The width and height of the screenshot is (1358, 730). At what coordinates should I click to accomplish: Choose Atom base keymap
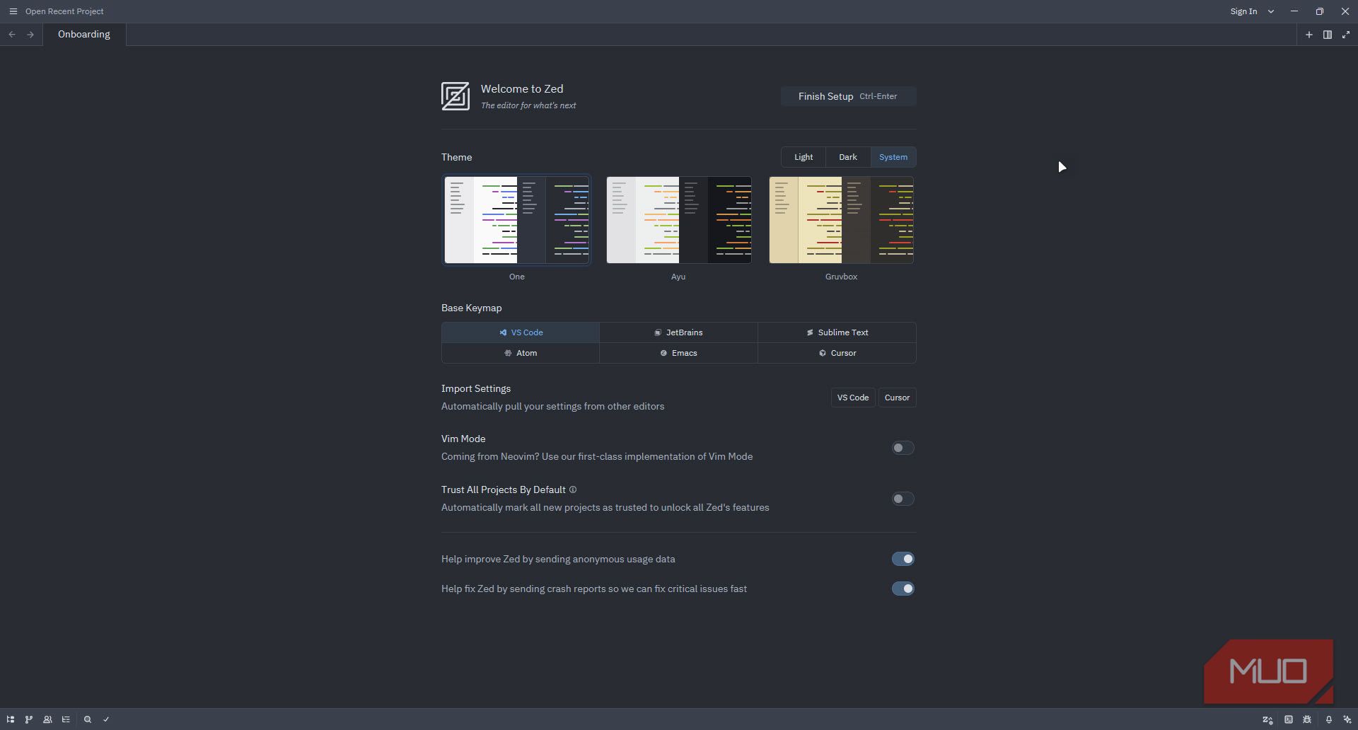point(521,353)
